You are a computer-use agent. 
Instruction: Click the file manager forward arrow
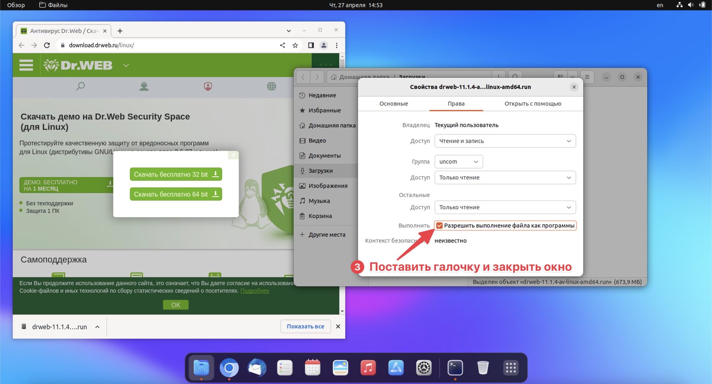click(317, 77)
